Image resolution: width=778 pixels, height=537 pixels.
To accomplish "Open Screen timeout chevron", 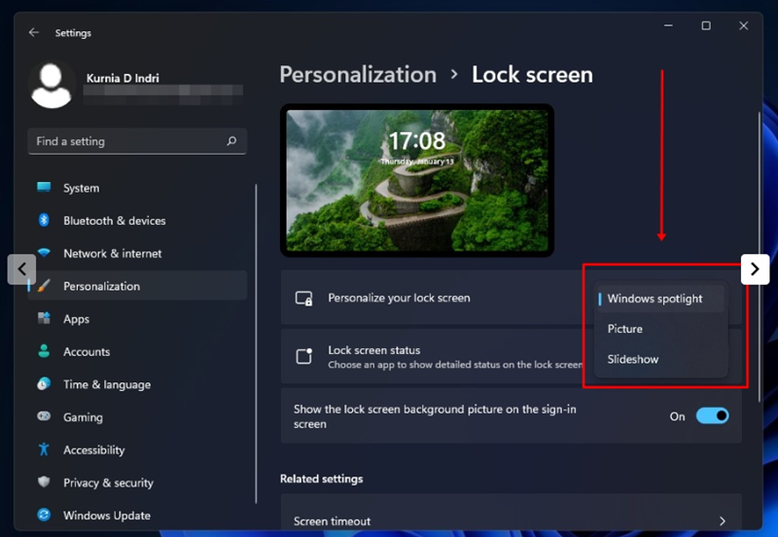I will click(x=723, y=521).
